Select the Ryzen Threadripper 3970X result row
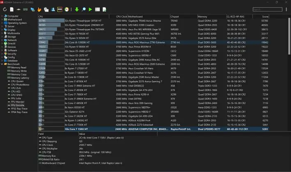The image size is (291, 172). tap(154, 21)
